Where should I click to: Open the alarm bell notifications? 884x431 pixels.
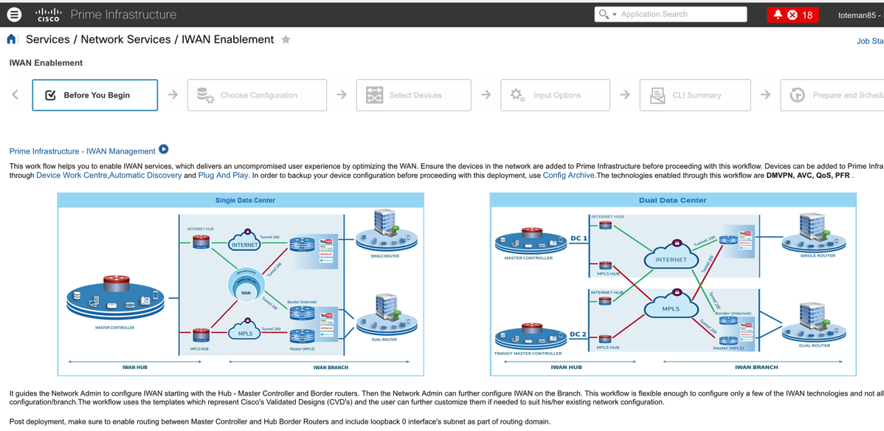click(x=778, y=15)
